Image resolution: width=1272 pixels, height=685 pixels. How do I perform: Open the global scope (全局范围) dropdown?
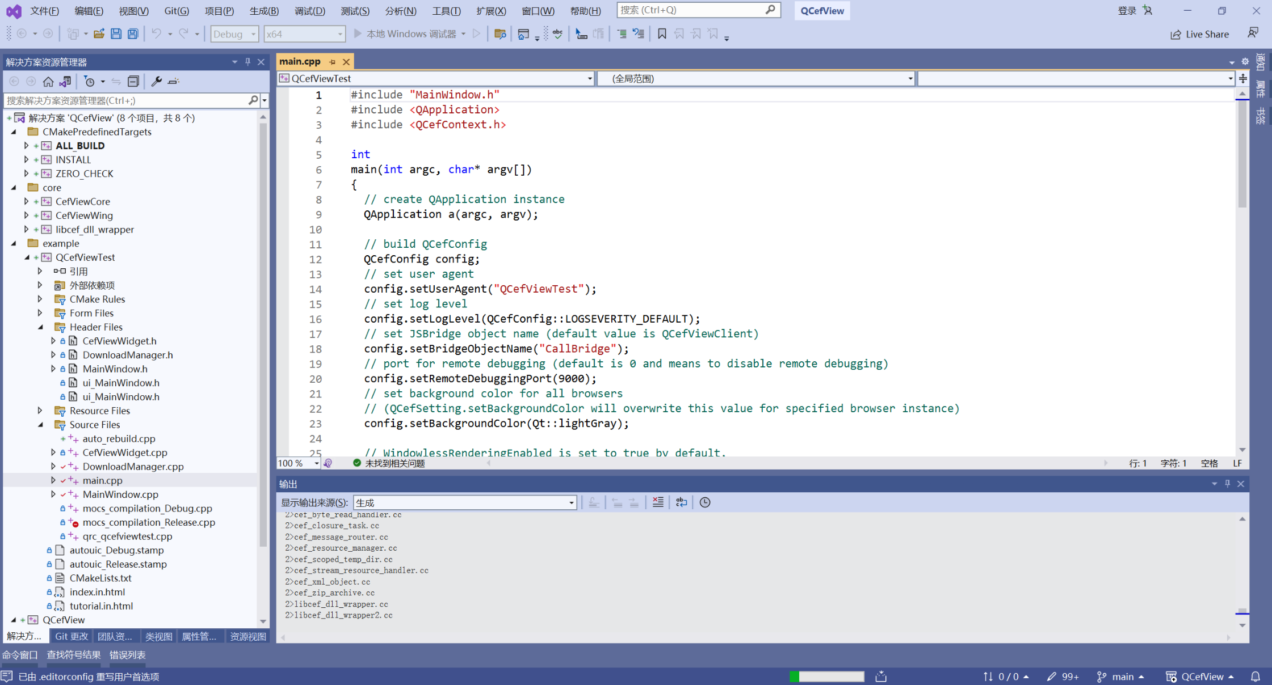click(x=755, y=79)
